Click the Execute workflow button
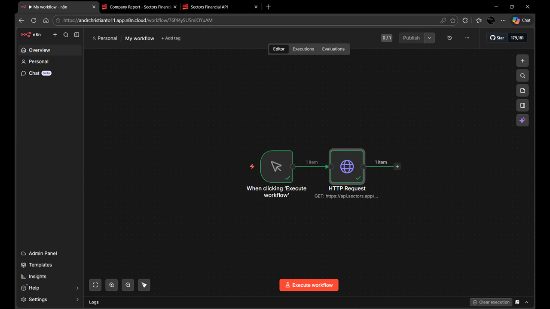550x309 pixels. pyautogui.click(x=309, y=285)
